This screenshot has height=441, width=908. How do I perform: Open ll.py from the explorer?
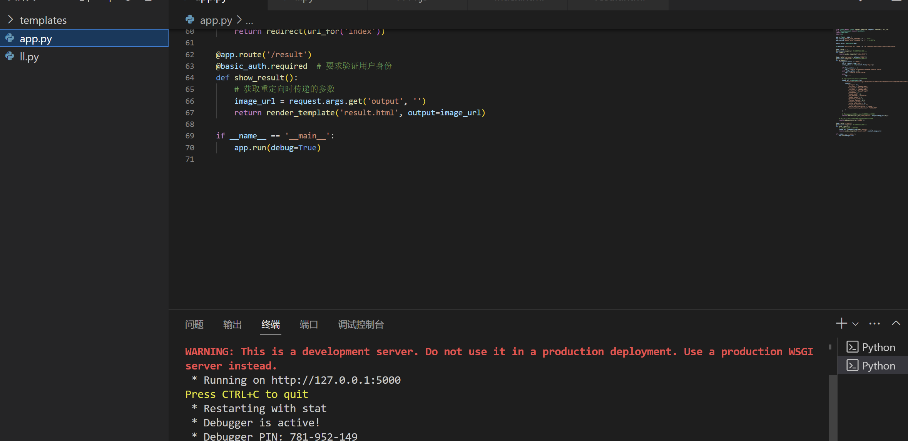[x=84, y=57]
